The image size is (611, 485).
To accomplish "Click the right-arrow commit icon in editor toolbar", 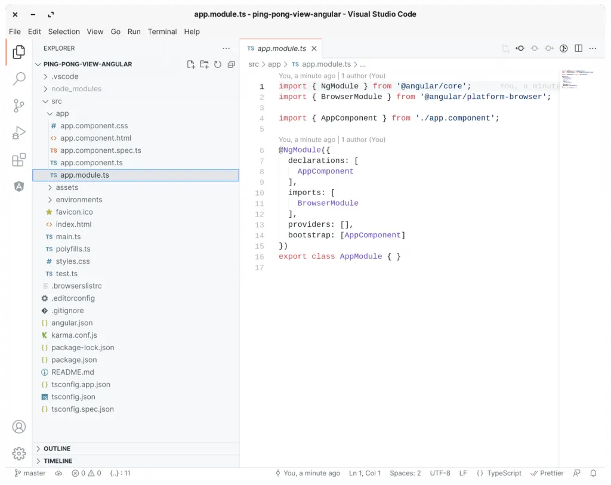I will coord(549,48).
